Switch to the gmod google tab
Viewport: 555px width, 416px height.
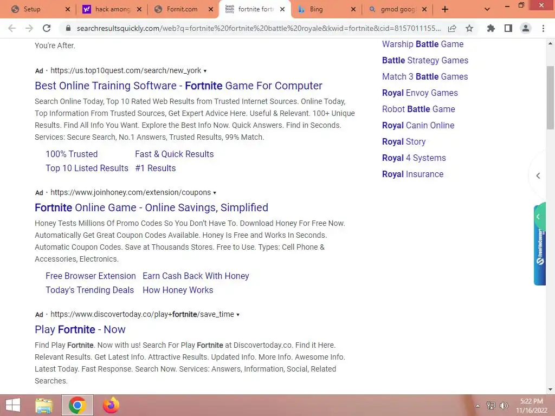pyautogui.click(x=398, y=9)
